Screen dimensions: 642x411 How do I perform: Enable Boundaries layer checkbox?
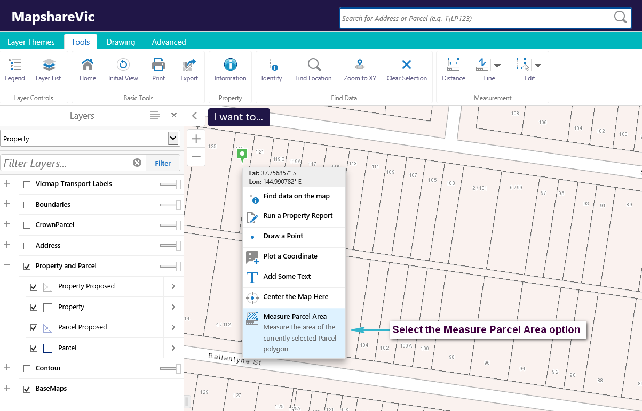[x=27, y=205]
